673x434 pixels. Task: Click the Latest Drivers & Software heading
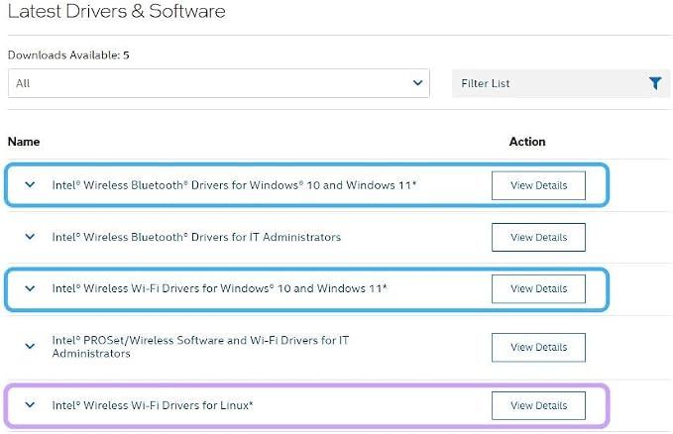(117, 11)
